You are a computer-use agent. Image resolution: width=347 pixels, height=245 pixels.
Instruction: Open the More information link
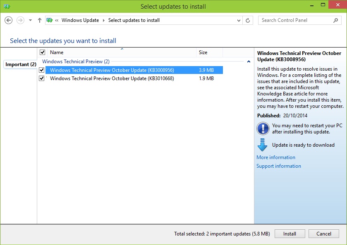pos(276,157)
